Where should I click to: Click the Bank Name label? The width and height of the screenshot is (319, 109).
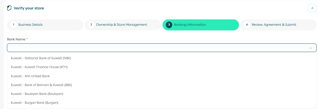(16, 39)
